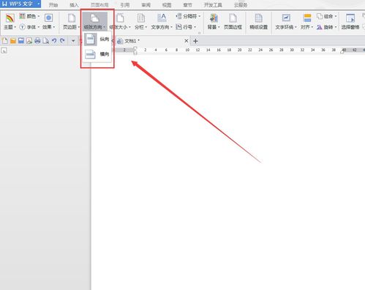The height and width of the screenshot is (290, 365).
Task: Switch to the 插入 ribbon tab
Action: point(74,5)
